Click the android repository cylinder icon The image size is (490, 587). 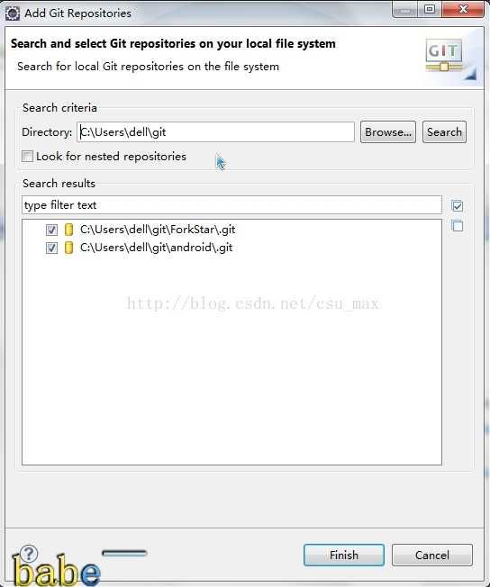68,248
